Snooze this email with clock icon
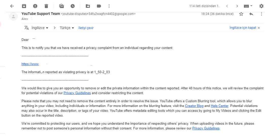This screenshot has width=265, height=136. coord(72,6)
